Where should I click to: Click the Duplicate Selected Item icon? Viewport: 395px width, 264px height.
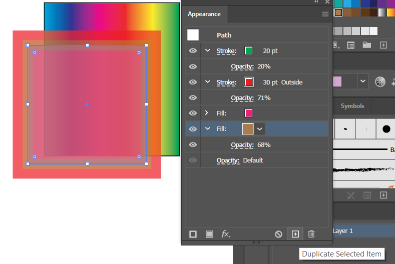pos(295,234)
